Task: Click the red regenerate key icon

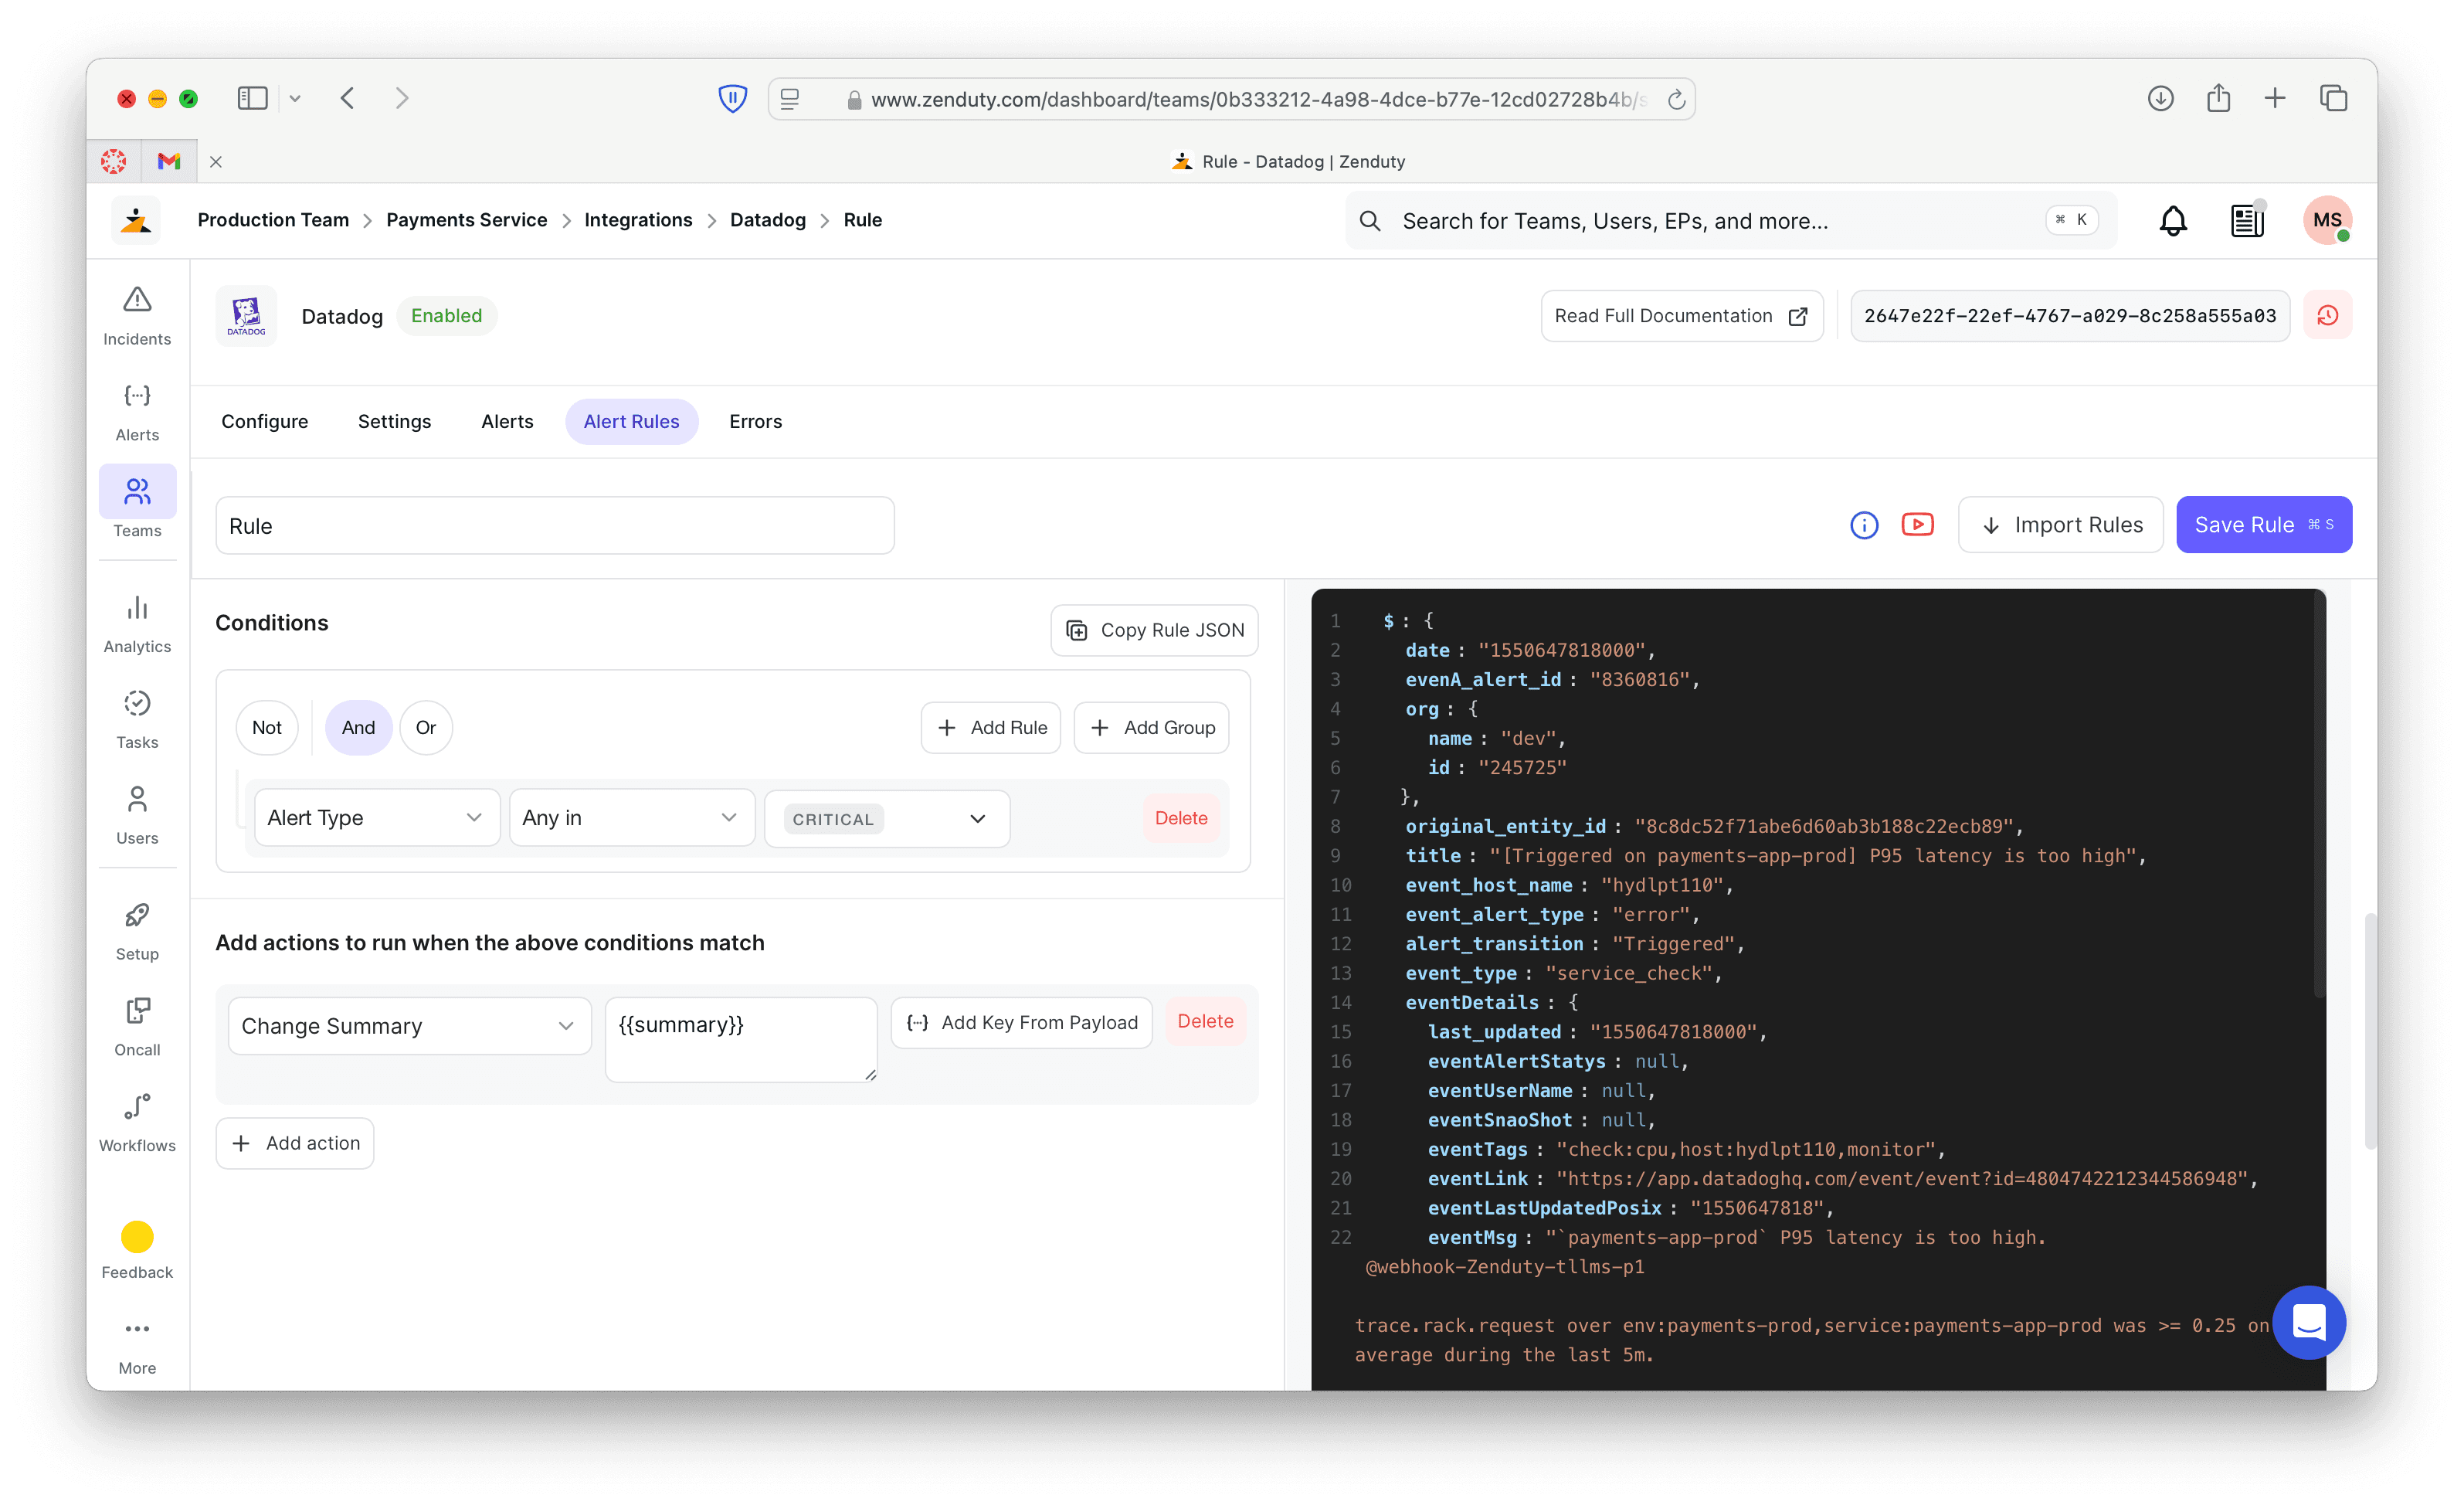Action: [x=2327, y=316]
